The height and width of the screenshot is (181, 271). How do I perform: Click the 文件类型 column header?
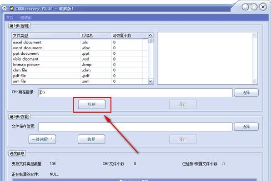(x=46, y=36)
